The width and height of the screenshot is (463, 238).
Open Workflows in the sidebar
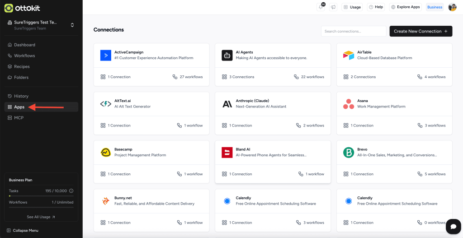[24, 56]
